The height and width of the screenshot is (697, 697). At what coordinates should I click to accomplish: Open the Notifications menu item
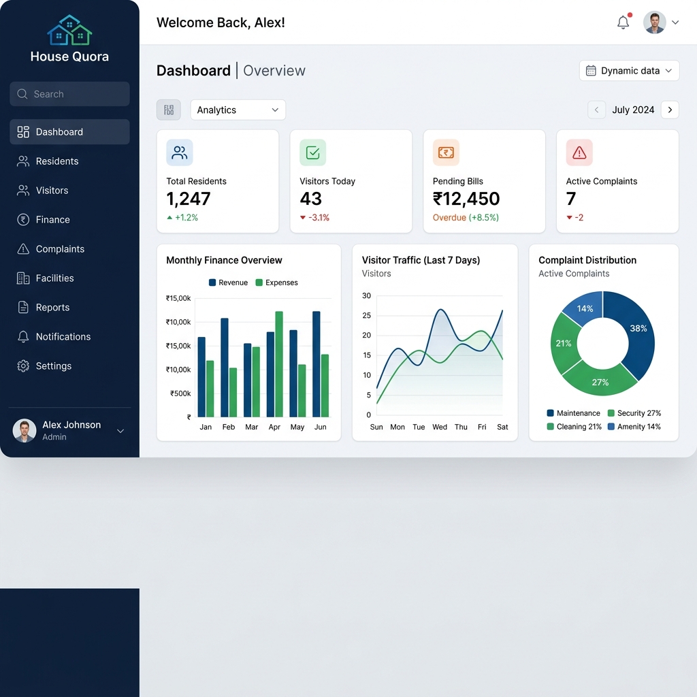[70, 336]
